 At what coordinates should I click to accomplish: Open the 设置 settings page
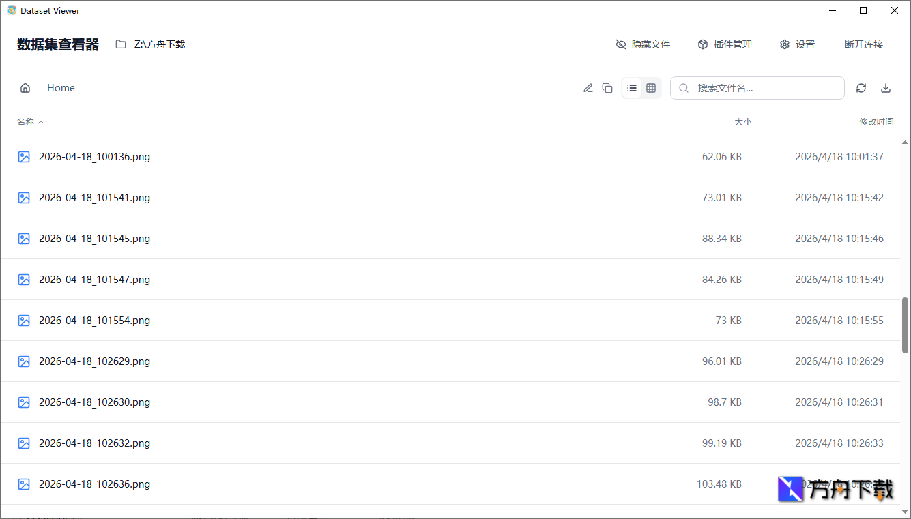click(x=797, y=44)
